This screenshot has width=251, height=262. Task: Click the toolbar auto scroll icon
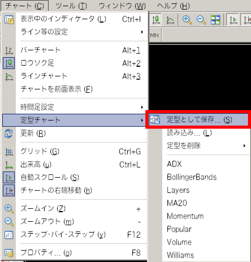click(233, 20)
